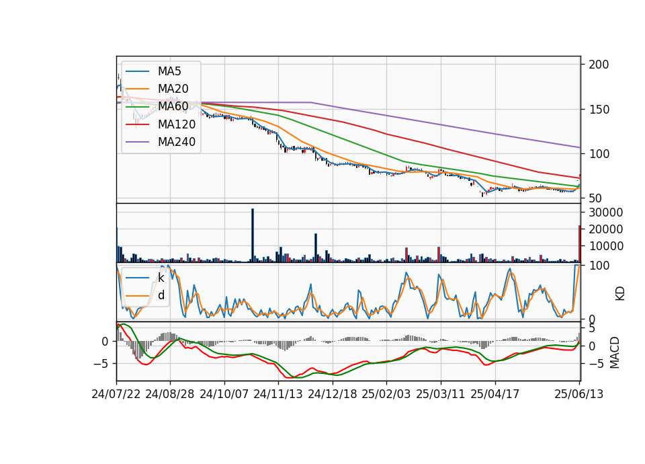
Task: Click the MA240 legend label
Action: pos(177,142)
